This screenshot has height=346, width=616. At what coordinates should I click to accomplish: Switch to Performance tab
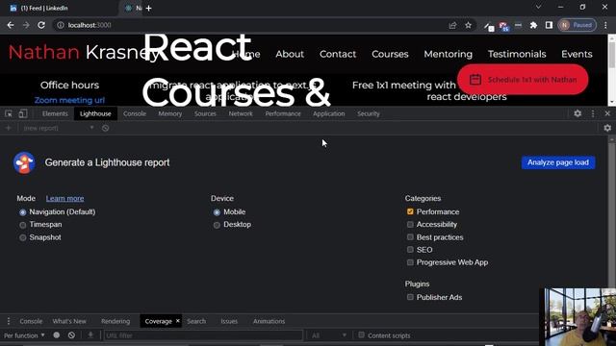[x=283, y=113]
